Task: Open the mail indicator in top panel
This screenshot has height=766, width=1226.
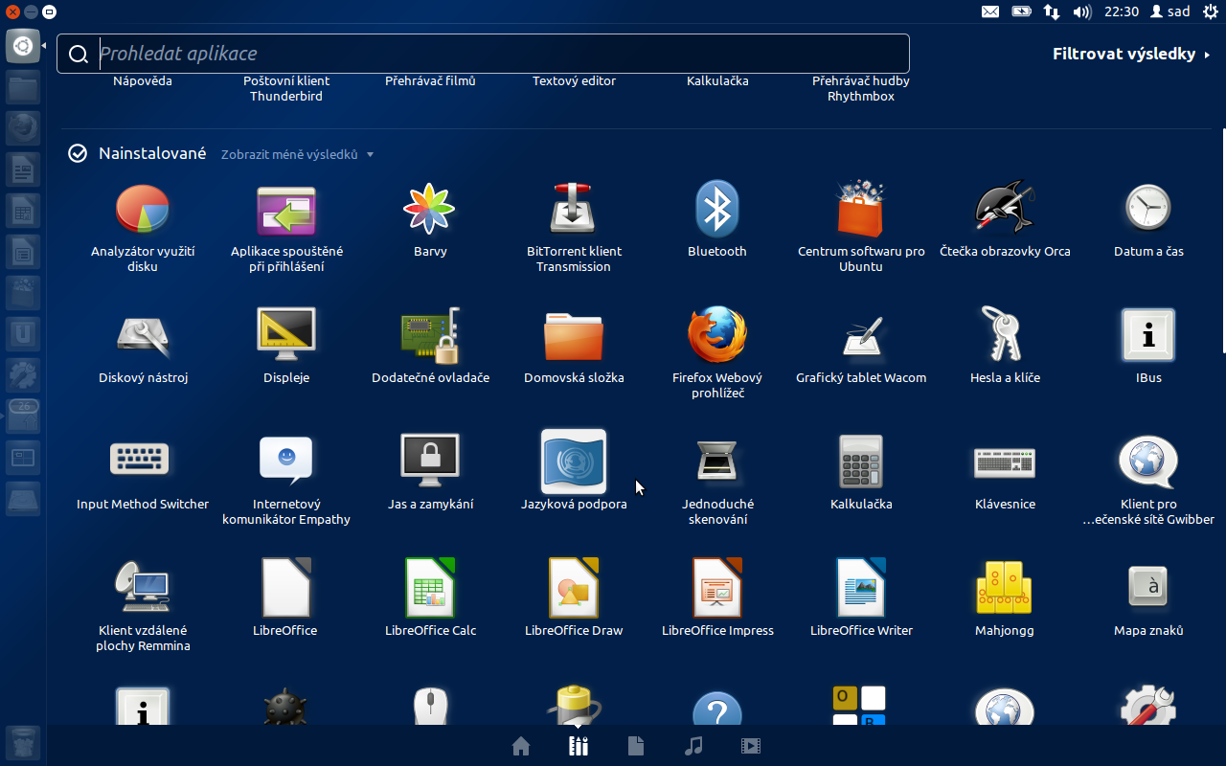Action: (x=990, y=11)
